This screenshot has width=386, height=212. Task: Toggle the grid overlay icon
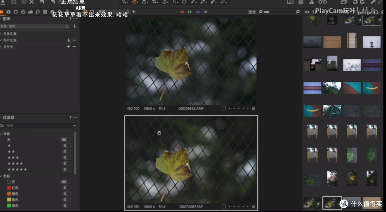pyautogui.click(x=301, y=2)
